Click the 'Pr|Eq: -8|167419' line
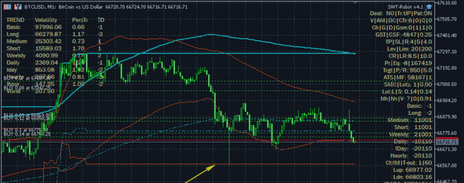 click(x=409, y=63)
